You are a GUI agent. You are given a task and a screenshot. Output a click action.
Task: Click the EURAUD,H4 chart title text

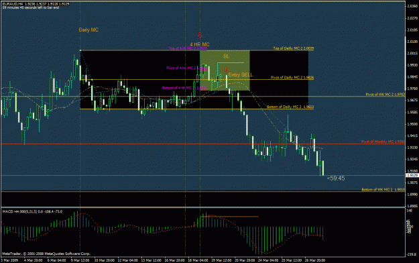click(x=36, y=4)
